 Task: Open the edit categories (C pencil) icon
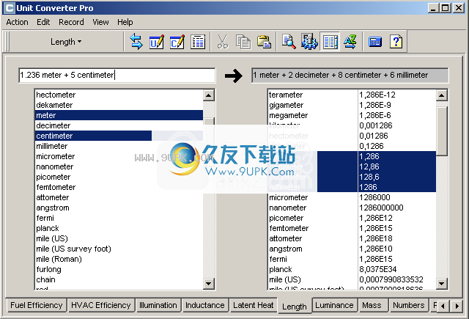tap(177, 42)
